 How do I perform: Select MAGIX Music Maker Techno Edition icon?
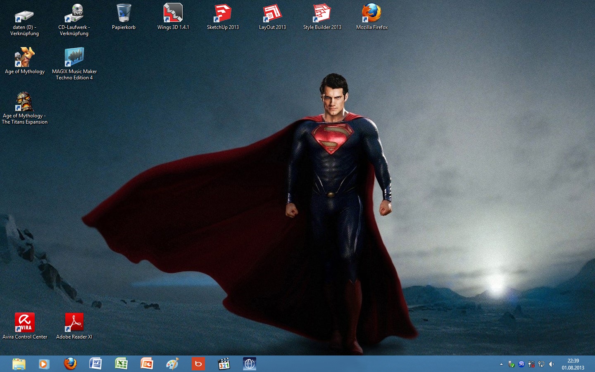pos(74,58)
